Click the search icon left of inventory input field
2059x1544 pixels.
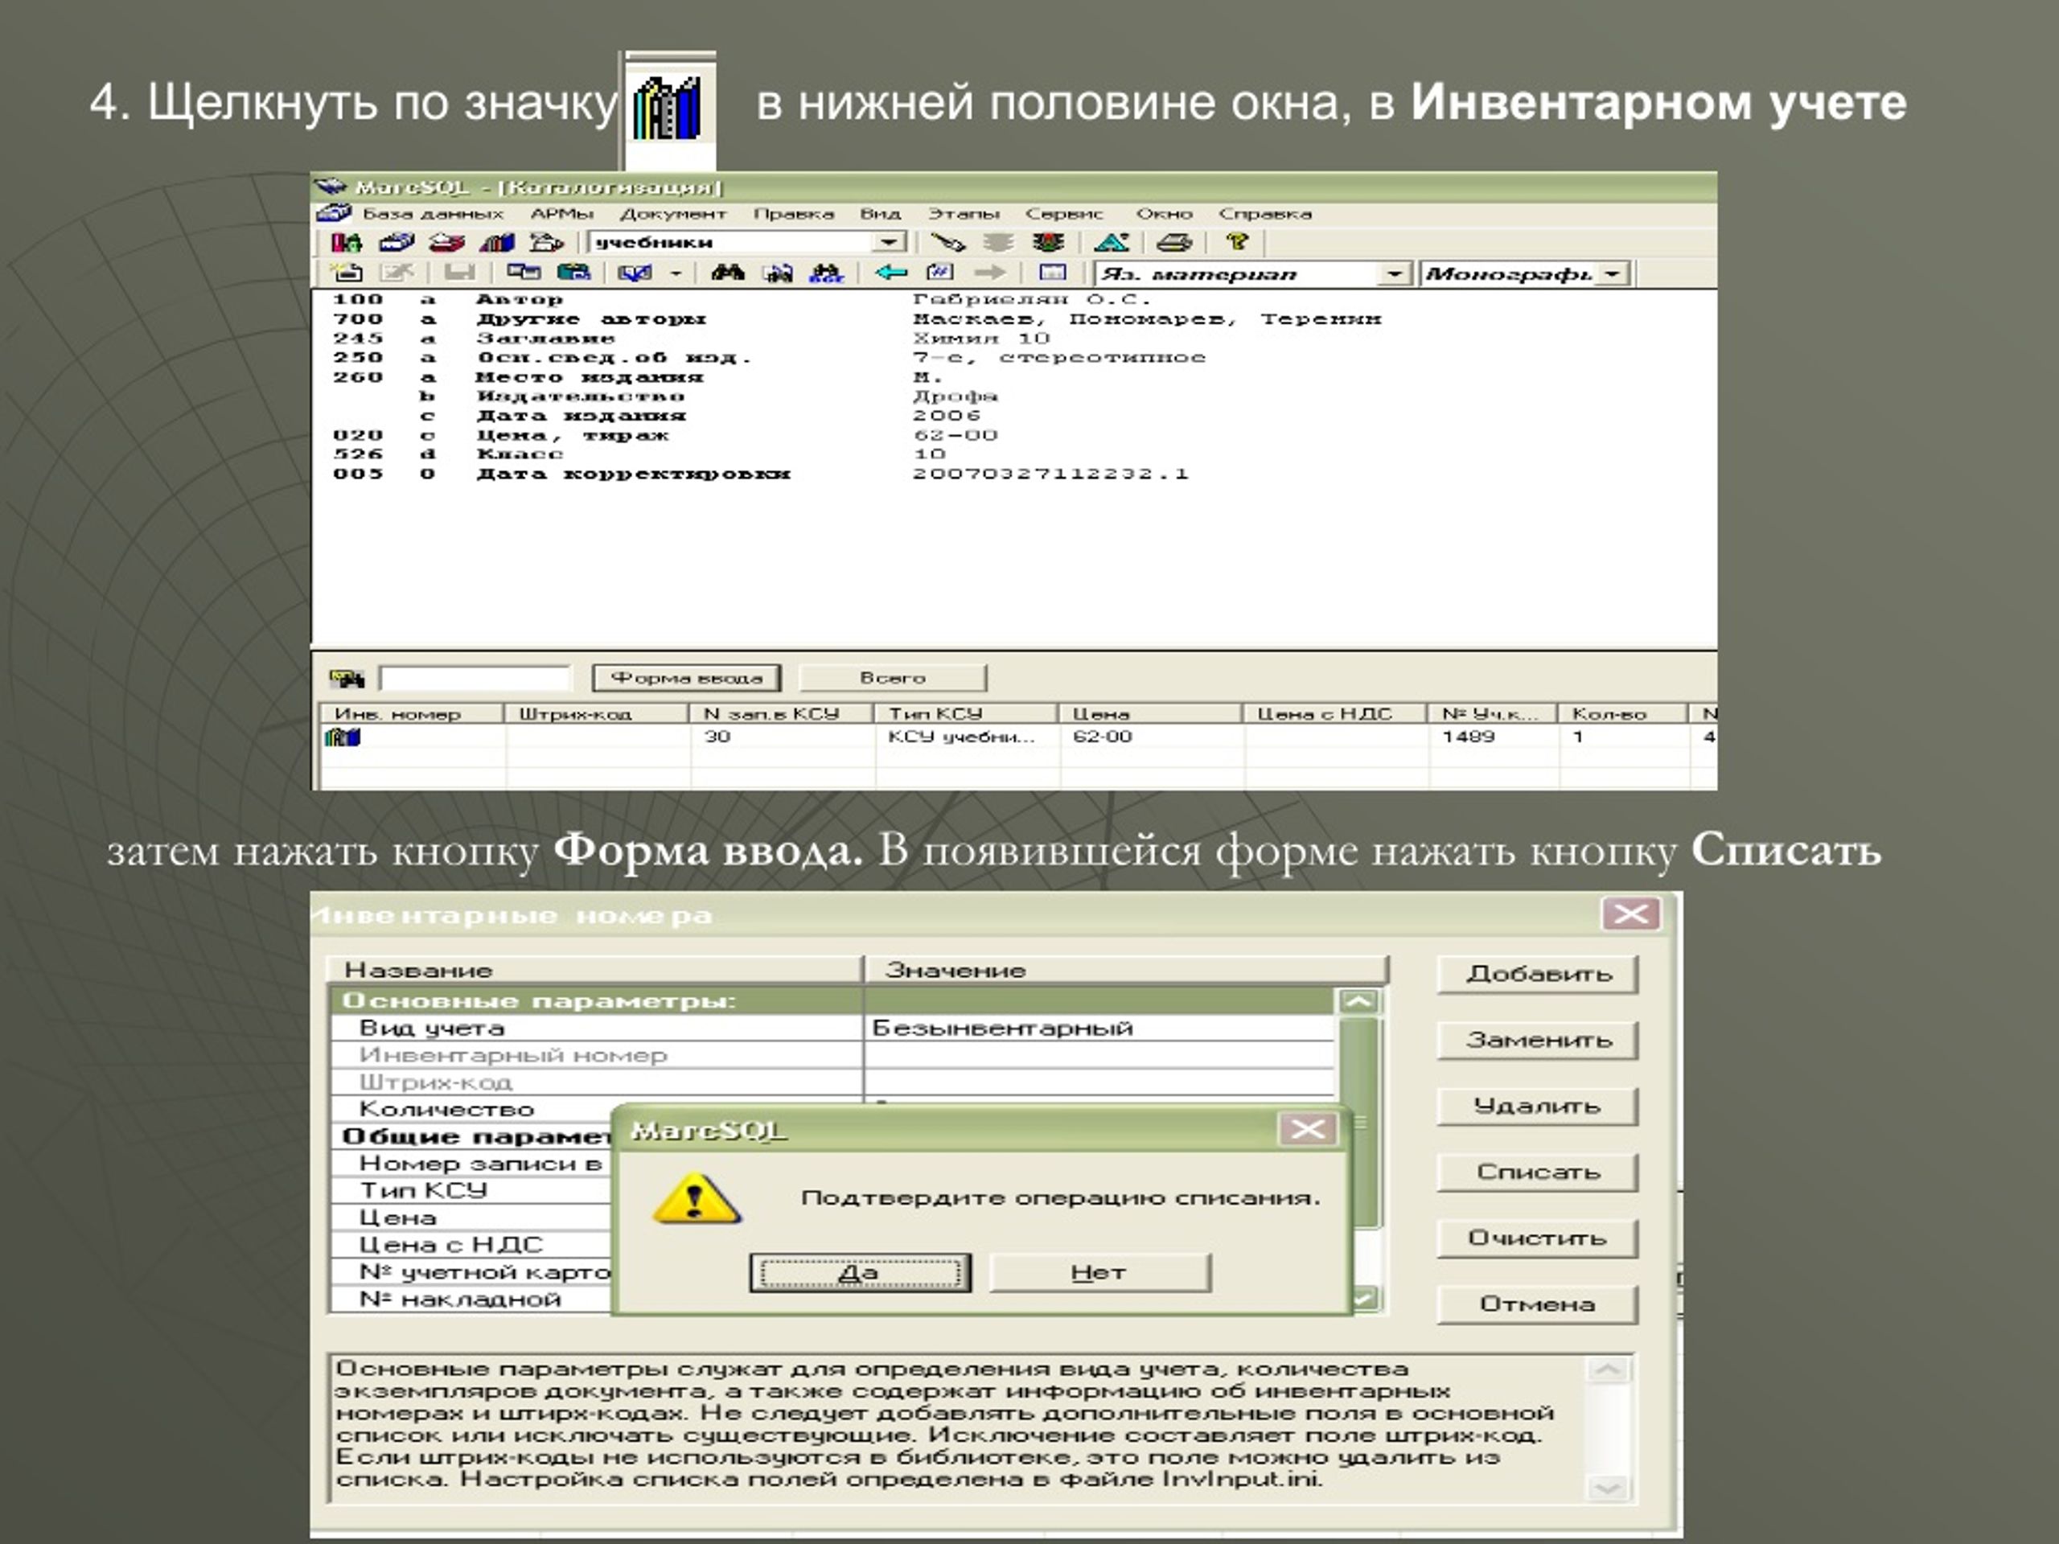[x=347, y=678]
